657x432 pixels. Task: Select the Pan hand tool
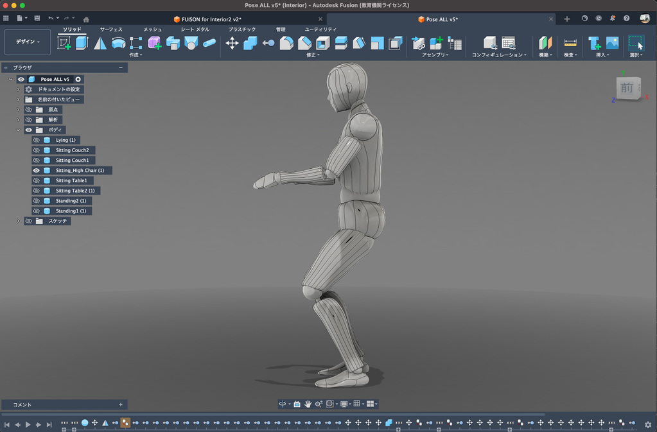[308, 404]
